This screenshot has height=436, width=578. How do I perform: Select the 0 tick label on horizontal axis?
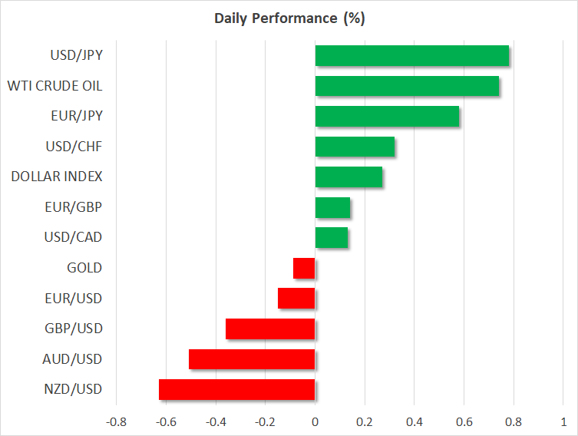click(315, 421)
